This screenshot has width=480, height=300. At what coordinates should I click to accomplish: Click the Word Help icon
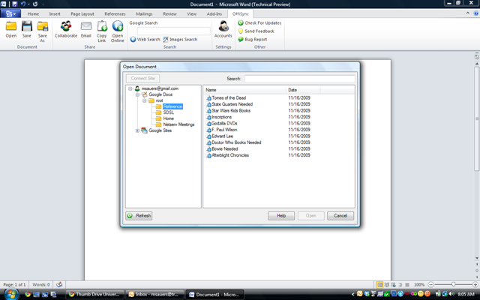point(476,13)
